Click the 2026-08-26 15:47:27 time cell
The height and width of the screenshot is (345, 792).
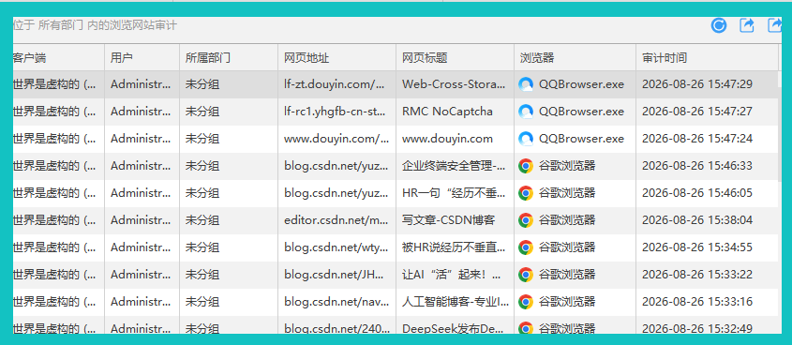tap(707, 112)
